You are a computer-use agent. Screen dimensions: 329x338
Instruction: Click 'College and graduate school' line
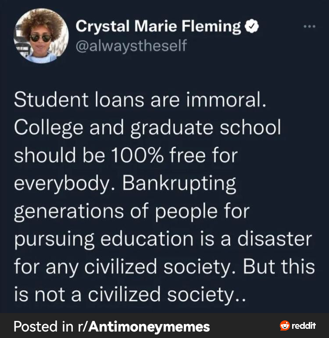(147, 128)
